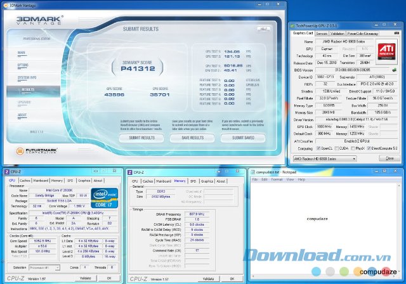
Task: Open the About tab in the CPU-Z window showing the Memory tab
Action: click(221, 181)
